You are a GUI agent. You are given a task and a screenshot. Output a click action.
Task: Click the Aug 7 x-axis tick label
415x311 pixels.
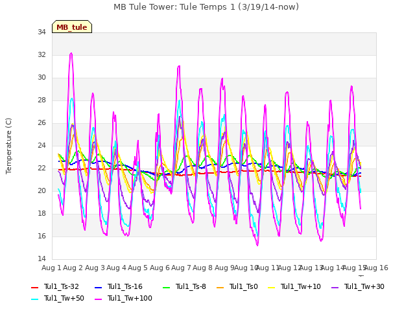[x=181, y=268]
